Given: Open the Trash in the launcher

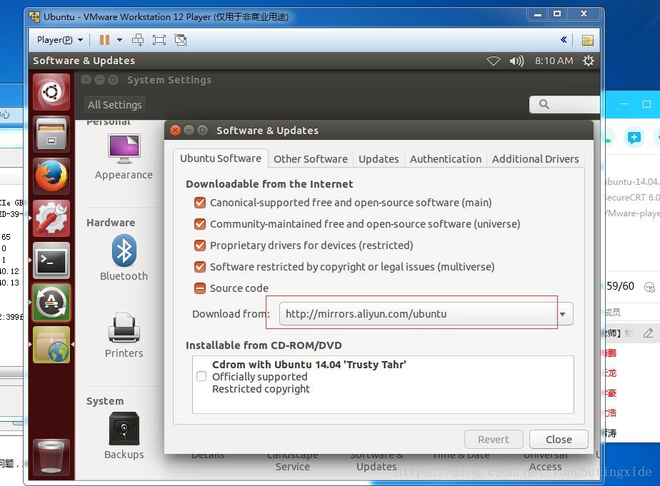Looking at the screenshot, I should click(51, 457).
